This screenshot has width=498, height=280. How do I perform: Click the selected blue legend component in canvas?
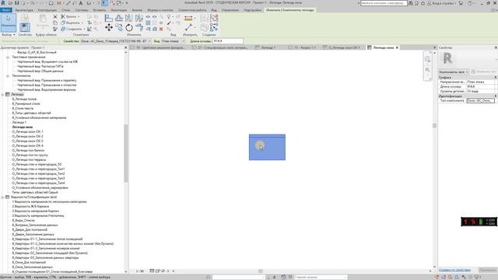click(x=267, y=147)
